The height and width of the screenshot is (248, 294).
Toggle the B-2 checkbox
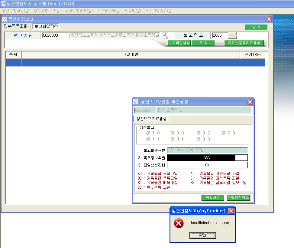pos(199,133)
